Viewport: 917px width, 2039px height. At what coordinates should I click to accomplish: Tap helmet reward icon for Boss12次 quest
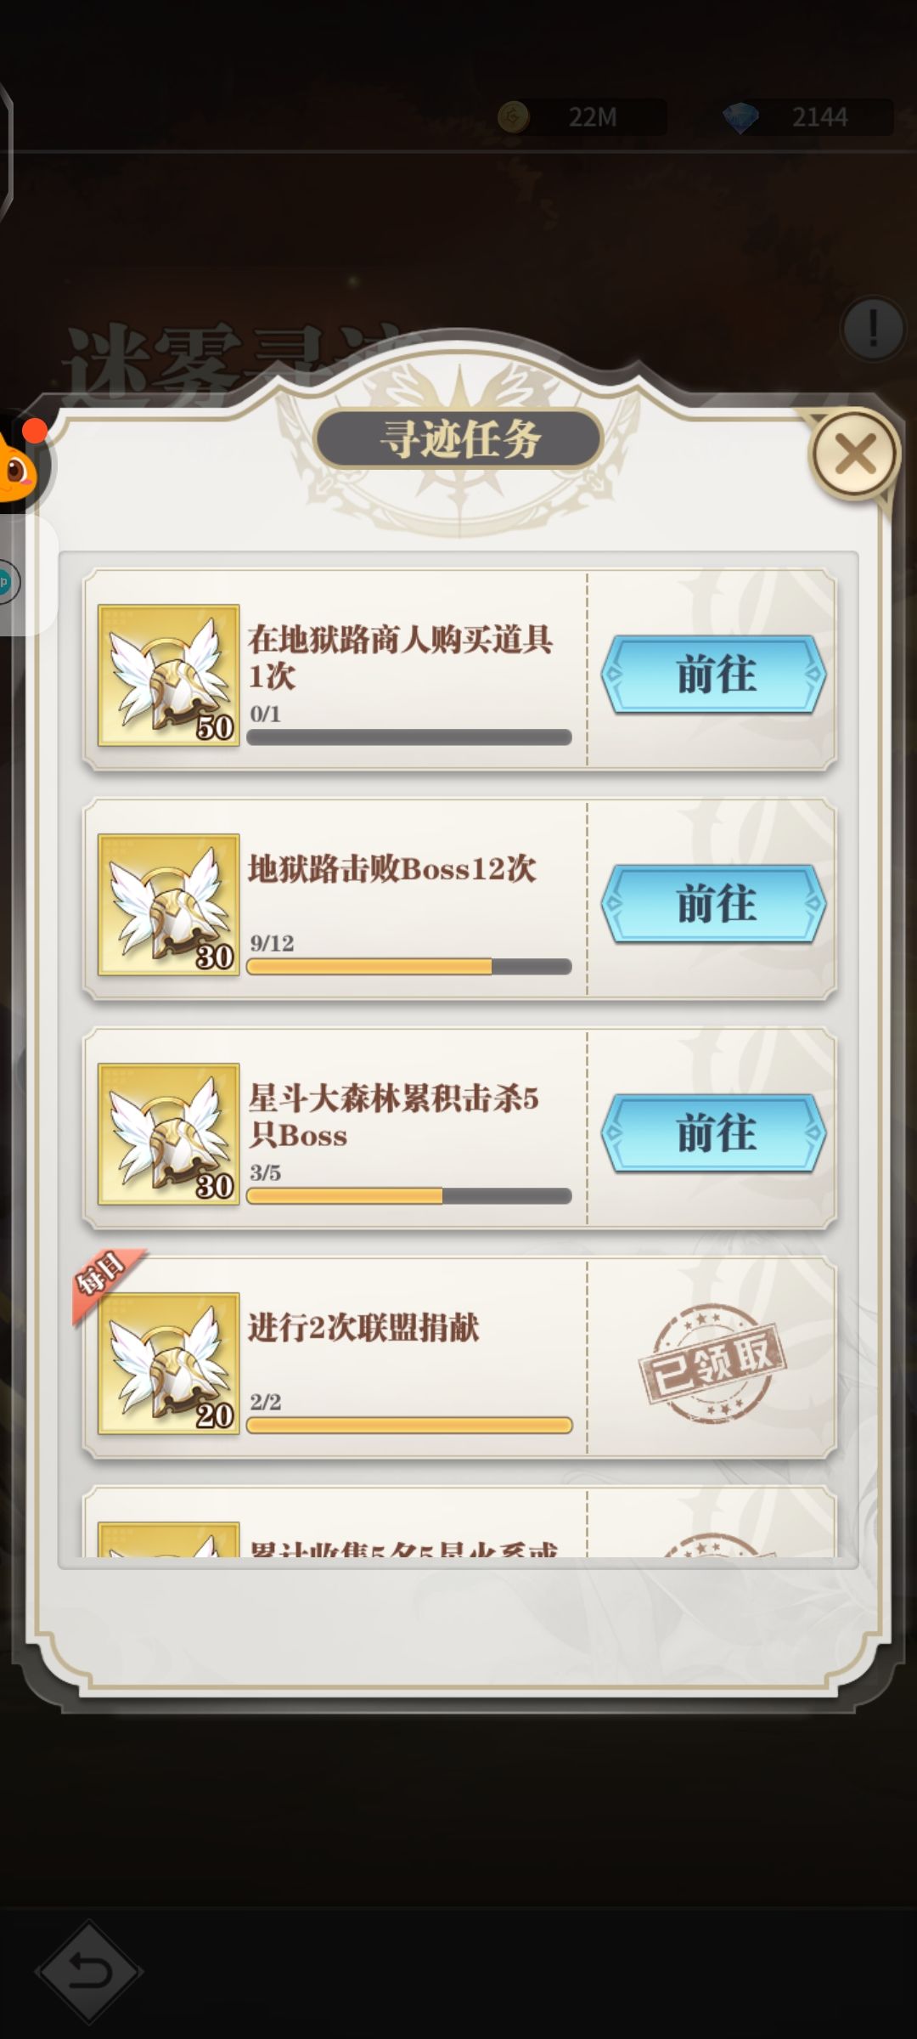click(168, 905)
